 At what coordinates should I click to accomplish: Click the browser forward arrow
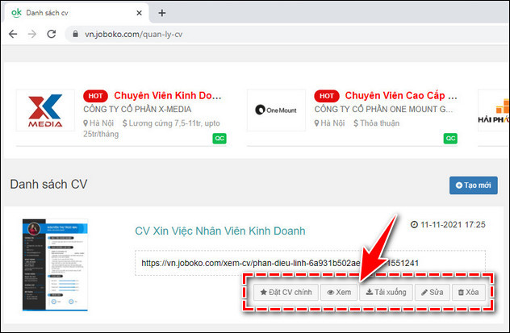[32, 34]
